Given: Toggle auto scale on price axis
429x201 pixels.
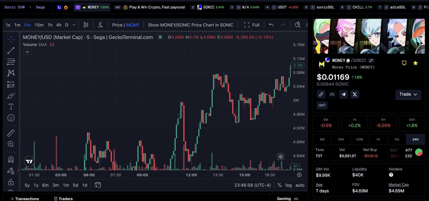Looking at the screenshot, I should click(x=300, y=185).
